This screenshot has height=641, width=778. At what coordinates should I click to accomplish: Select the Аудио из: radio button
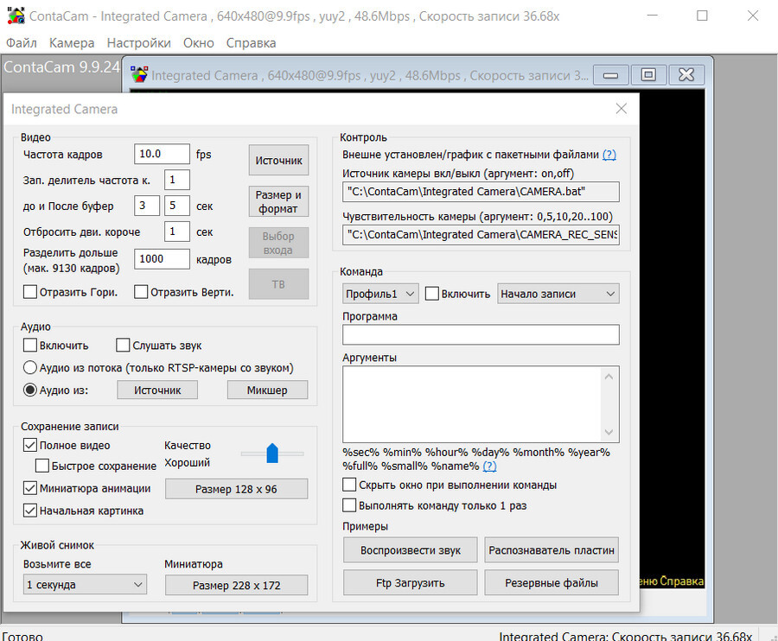pos(30,390)
